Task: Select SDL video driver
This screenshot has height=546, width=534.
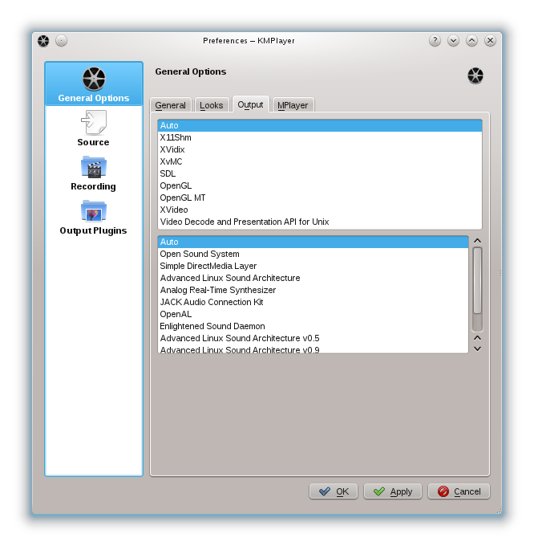Action: tap(320, 173)
